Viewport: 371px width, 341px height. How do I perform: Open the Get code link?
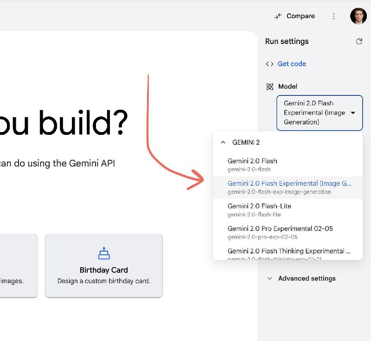coord(292,64)
